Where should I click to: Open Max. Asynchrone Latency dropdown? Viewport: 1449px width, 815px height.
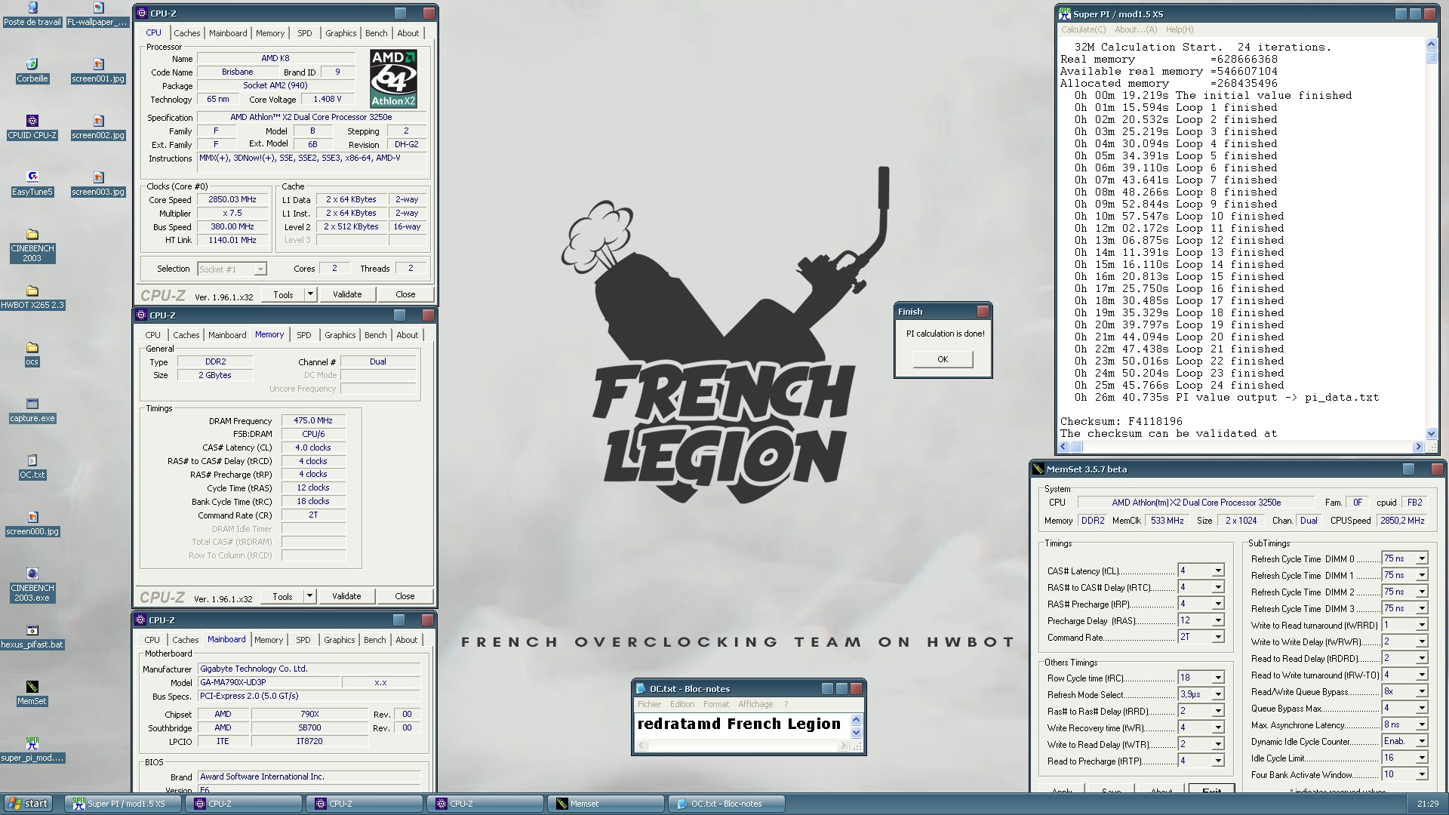click(1421, 724)
